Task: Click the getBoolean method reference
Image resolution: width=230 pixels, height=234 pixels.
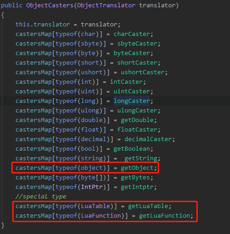Action: click(132, 149)
